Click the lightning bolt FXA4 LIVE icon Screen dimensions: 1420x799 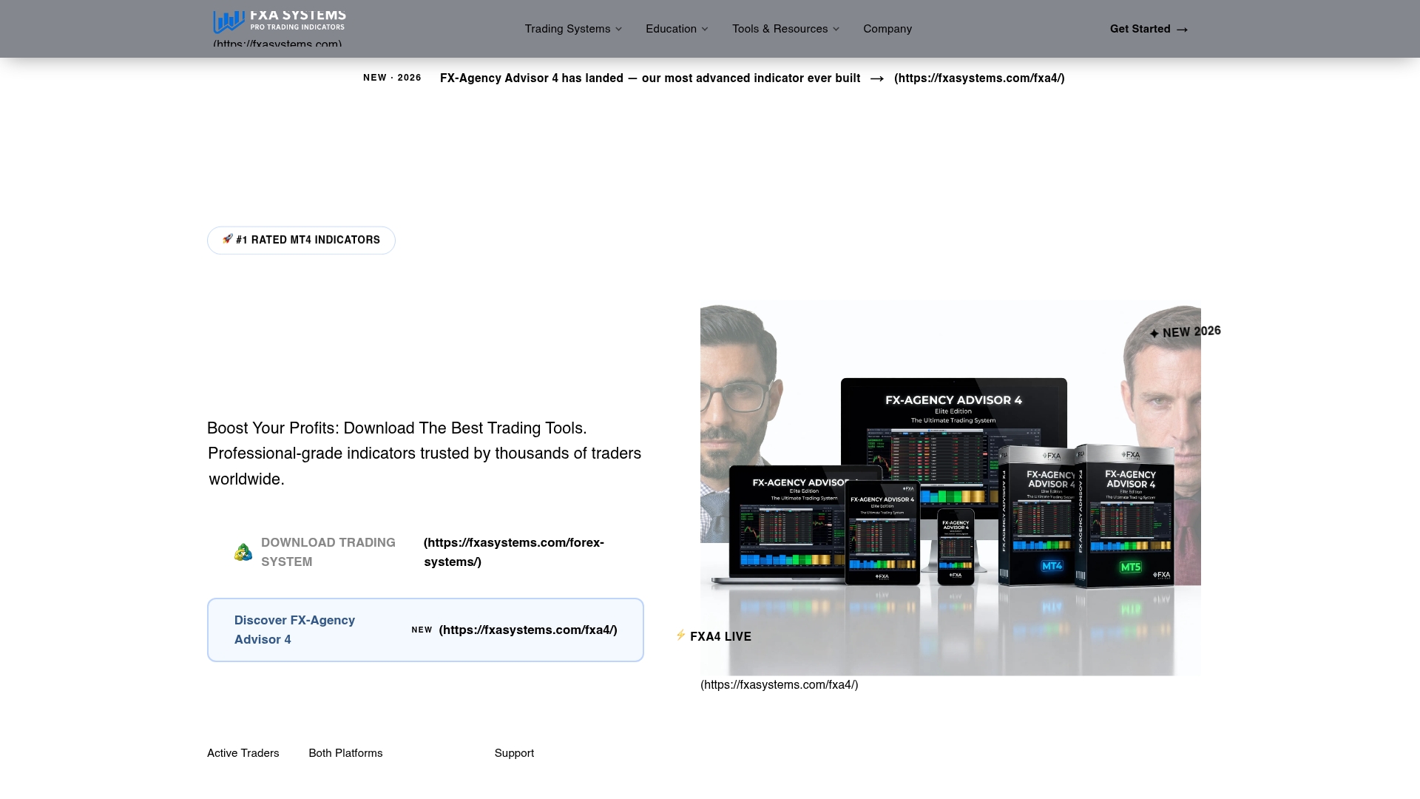680,635
